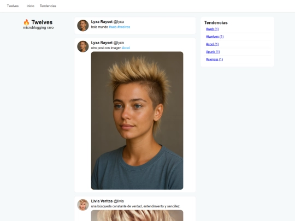Click the 'otro post con imagen' text
The image size is (295, 221).
click(x=106, y=48)
